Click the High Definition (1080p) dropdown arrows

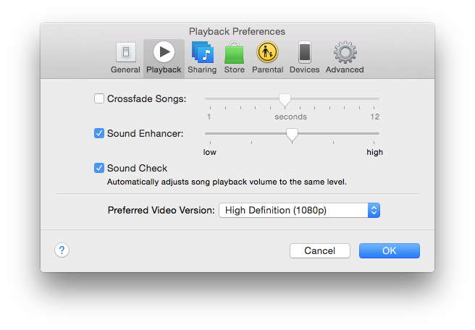coord(374,211)
